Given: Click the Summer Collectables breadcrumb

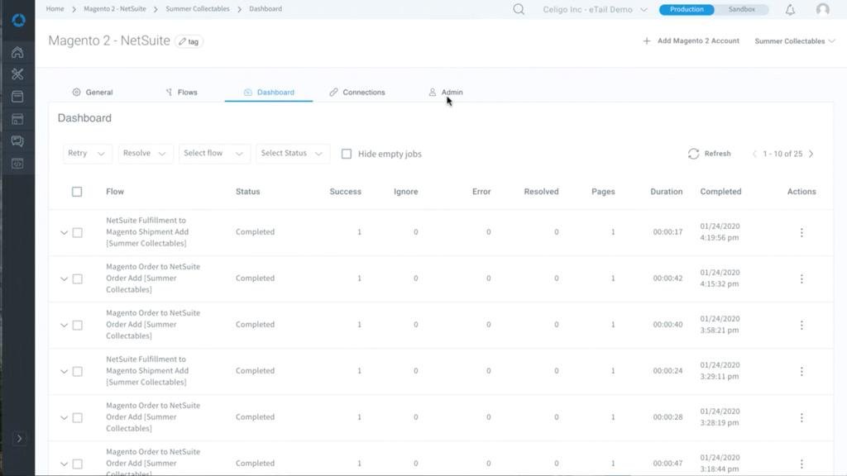Looking at the screenshot, I should (x=198, y=9).
